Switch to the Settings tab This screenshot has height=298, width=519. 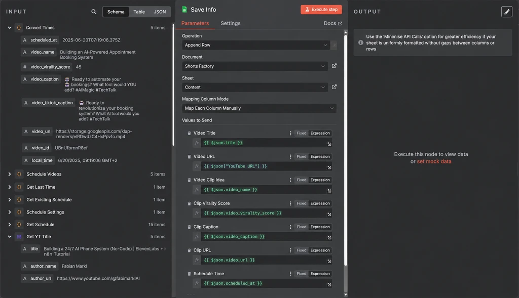click(x=231, y=23)
